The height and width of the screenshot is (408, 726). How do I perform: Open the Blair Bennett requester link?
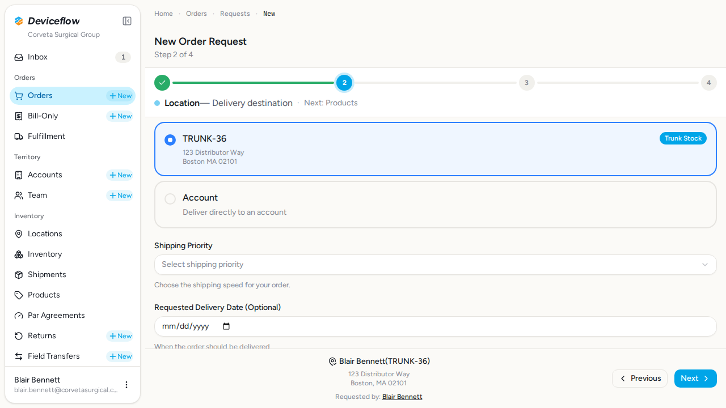(402, 397)
